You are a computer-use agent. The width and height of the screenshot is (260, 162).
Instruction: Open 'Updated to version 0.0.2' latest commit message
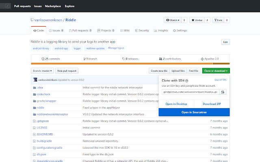click(71, 80)
